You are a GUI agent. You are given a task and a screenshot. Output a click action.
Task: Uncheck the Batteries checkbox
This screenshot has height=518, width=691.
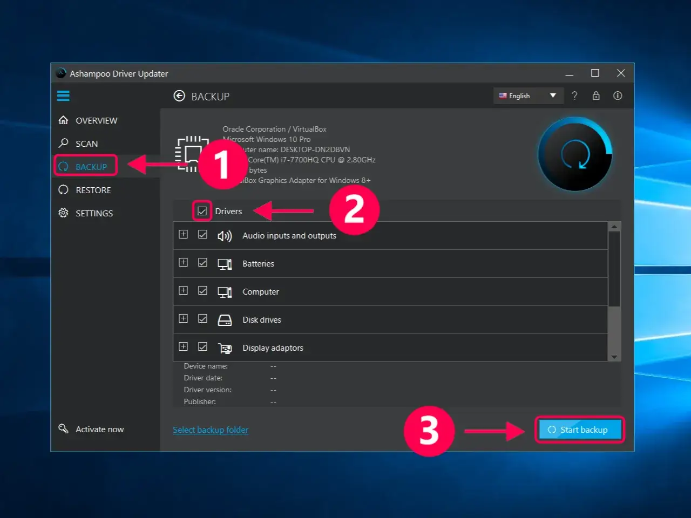click(x=202, y=263)
